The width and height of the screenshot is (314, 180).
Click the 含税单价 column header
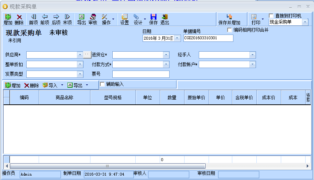[244, 97]
